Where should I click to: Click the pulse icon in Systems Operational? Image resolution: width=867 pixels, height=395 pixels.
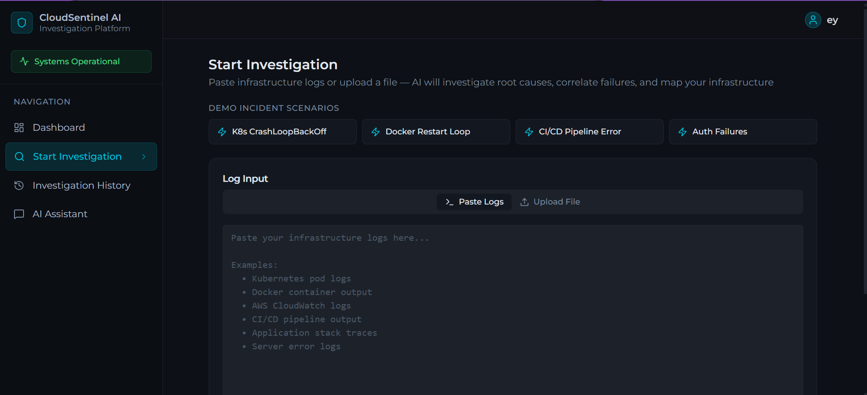point(24,62)
